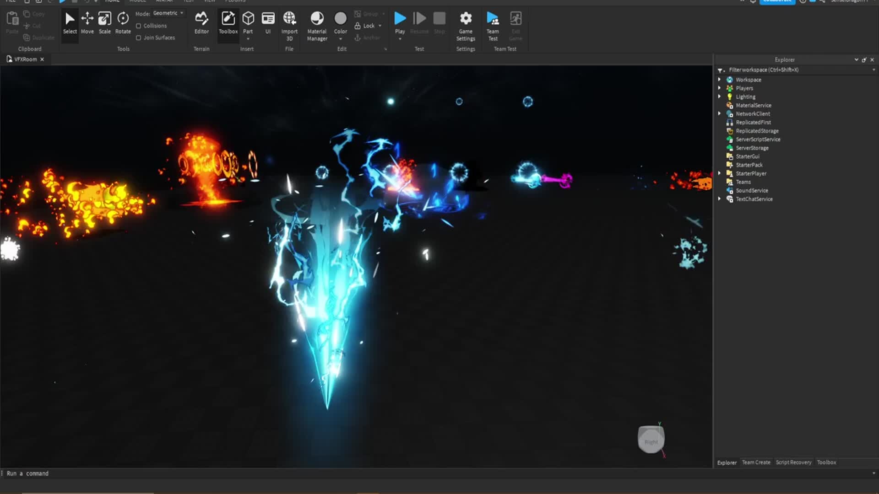Switch to the Team Create tab
The image size is (879, 494).
click(x=756, y=462)
